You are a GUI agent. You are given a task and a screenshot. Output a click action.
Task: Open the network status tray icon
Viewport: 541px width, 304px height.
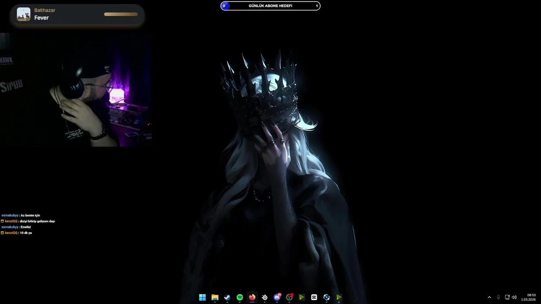point(507,297)
